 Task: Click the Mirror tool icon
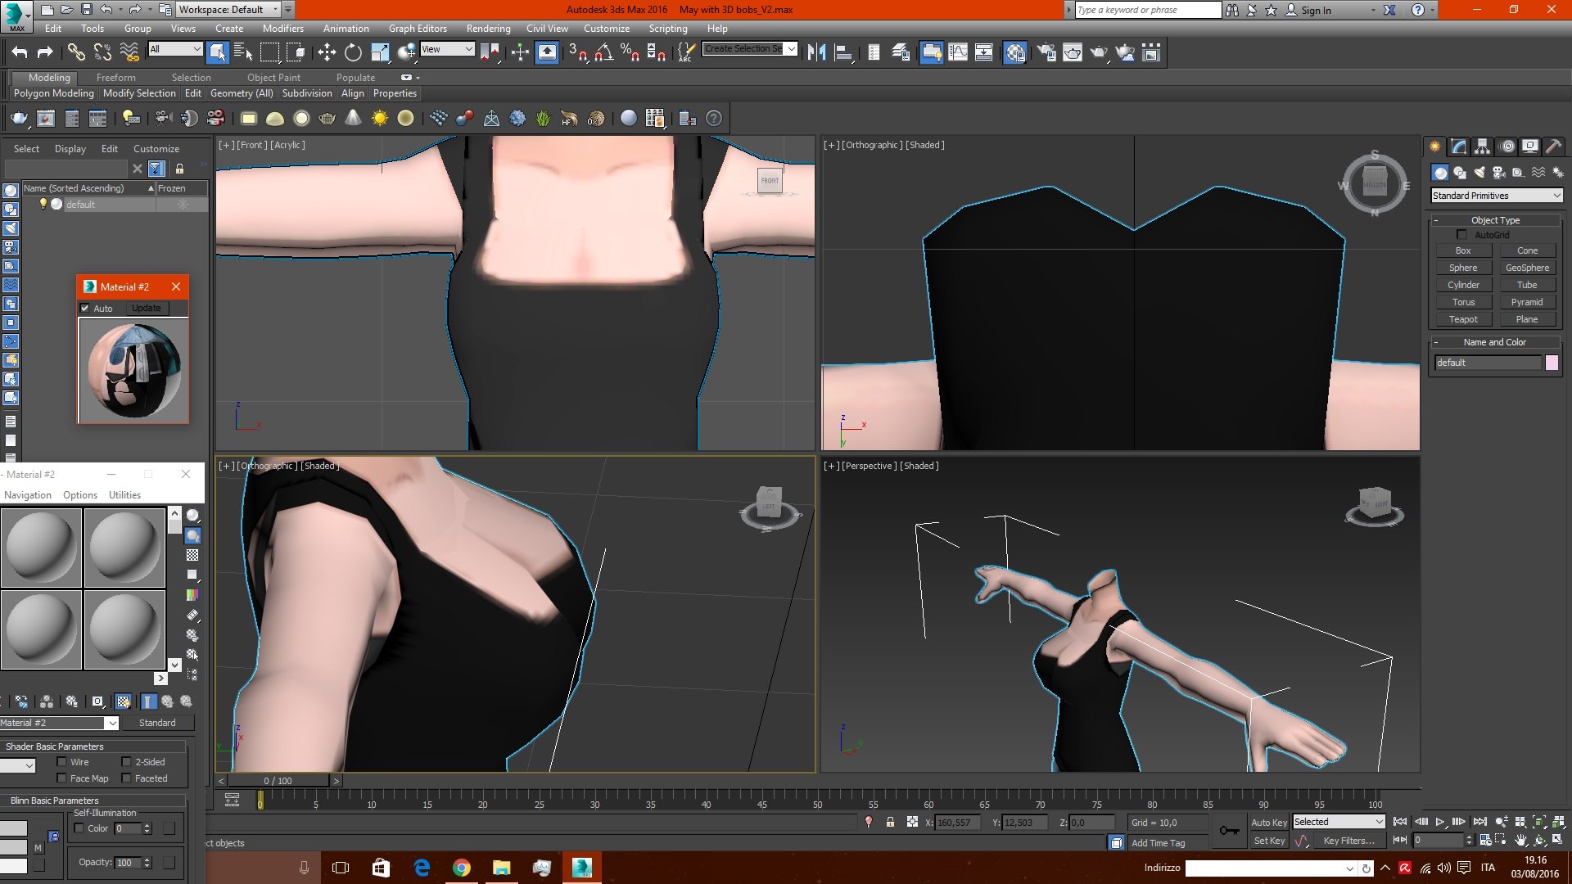816,52
